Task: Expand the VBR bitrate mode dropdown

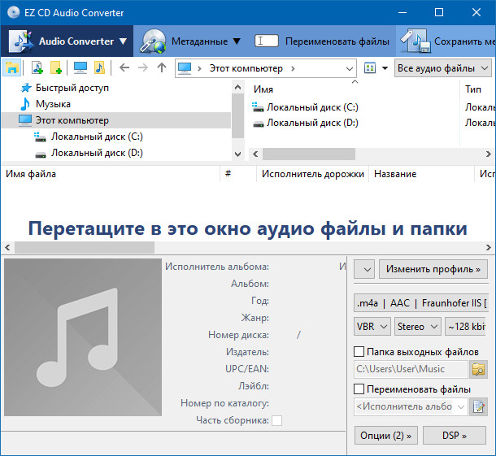Action: (372, 326)
